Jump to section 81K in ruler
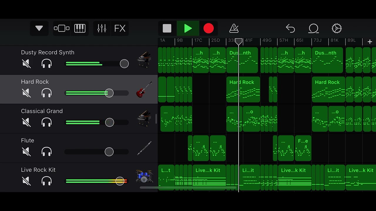The width and height of the screenshot is (376, 211). 335,40
